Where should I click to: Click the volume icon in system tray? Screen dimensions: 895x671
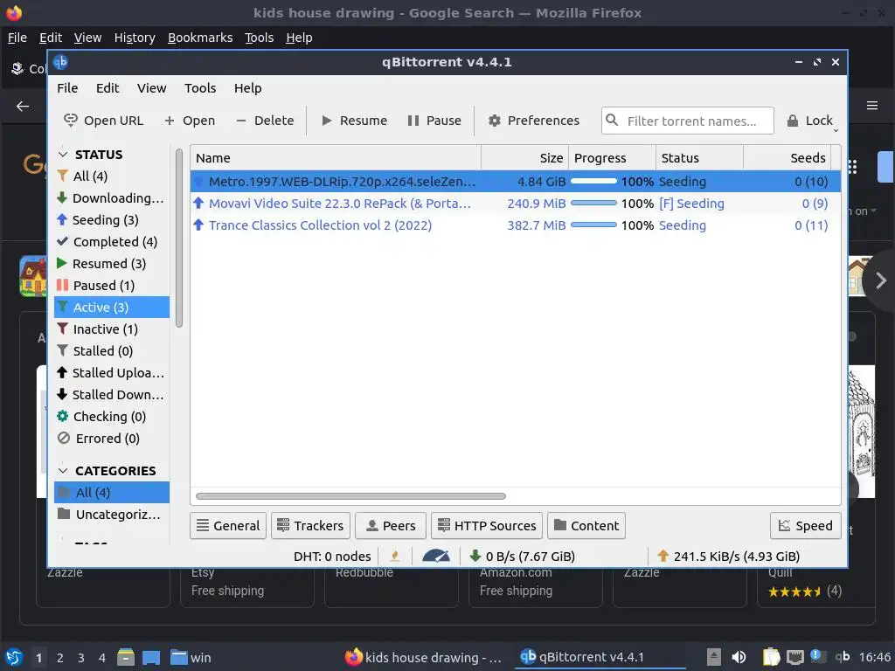click(x=739, y=657)
